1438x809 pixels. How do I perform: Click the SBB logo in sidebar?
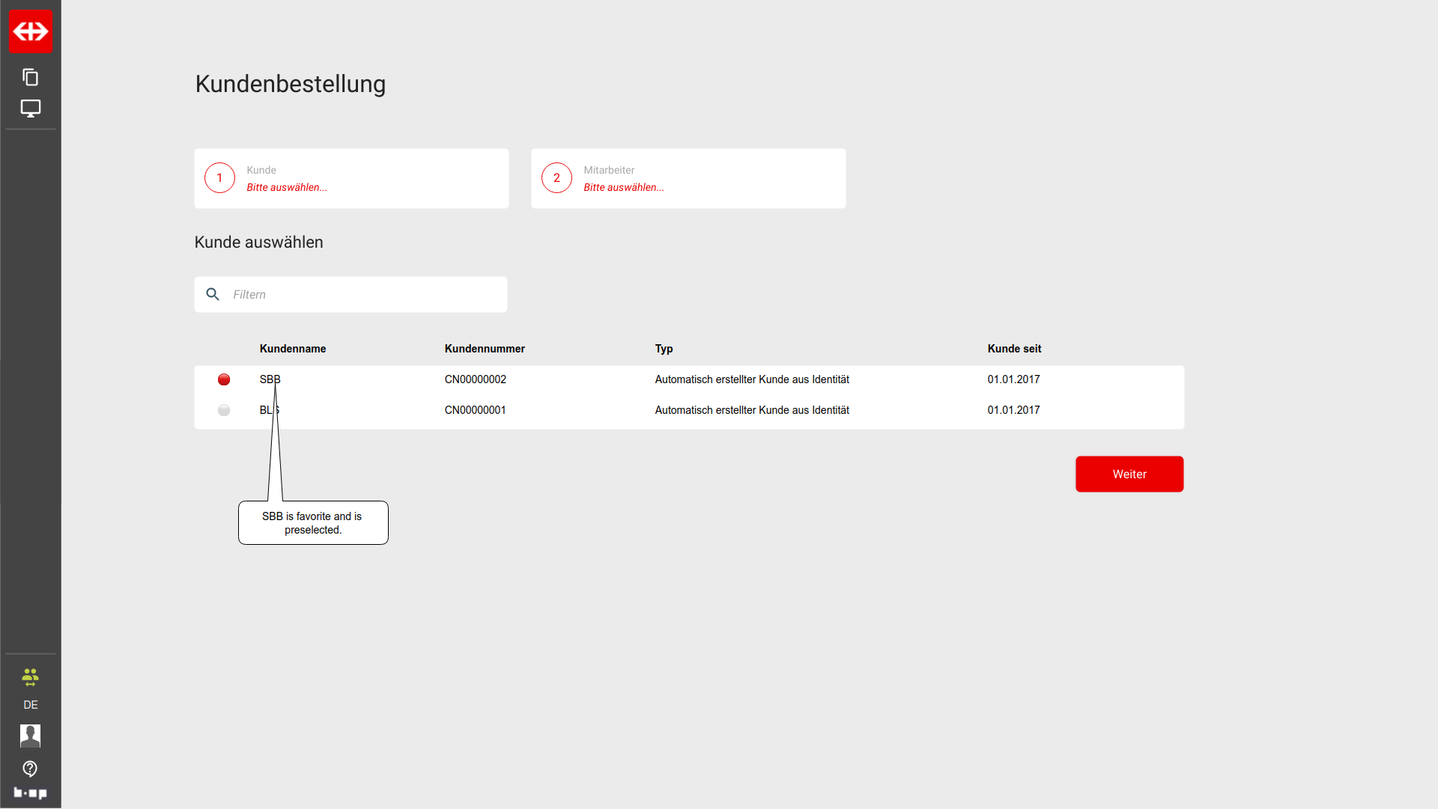click(31, 31)
